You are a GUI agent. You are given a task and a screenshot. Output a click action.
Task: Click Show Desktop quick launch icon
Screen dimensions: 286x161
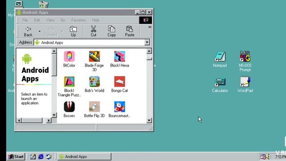pyautogui.click(x=33, y=157)
